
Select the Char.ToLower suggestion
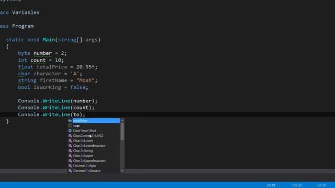coord(83,140)
